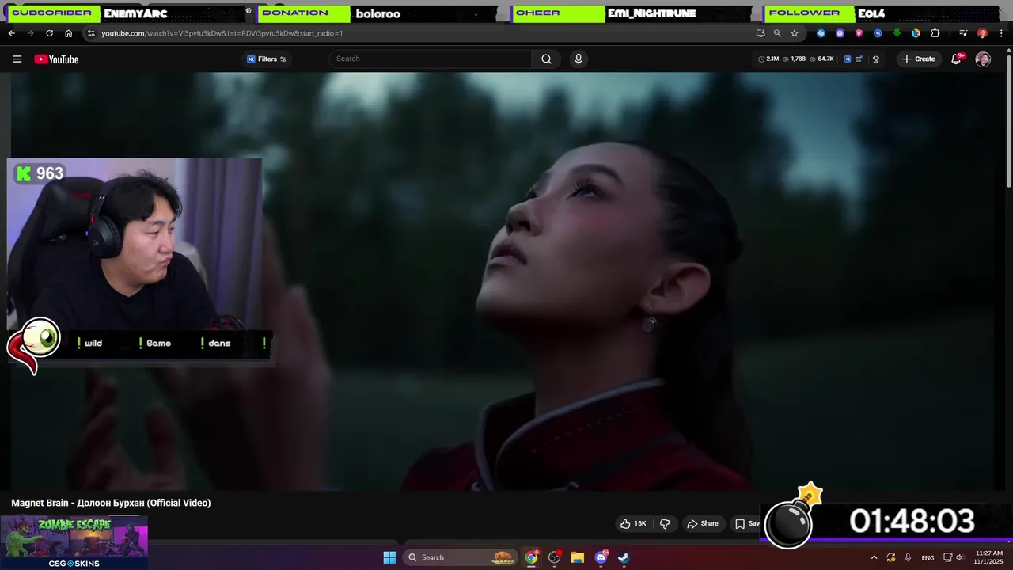
Task: Open the green download arrow extension
Action: [897, 33]
